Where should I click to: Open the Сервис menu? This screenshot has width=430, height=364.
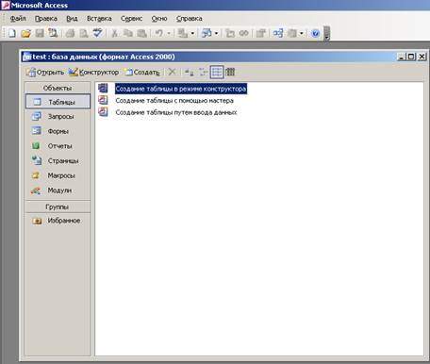[131, 19]
